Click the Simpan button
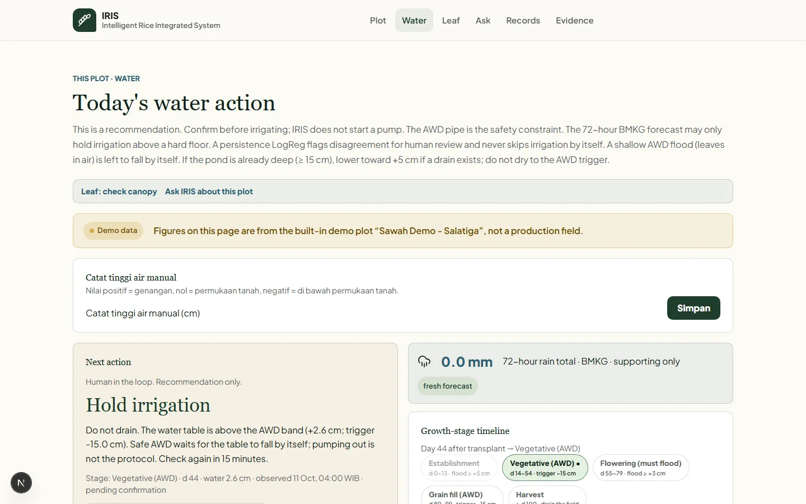The width and height of the screenshot is (806, 504). pos(693,308)
